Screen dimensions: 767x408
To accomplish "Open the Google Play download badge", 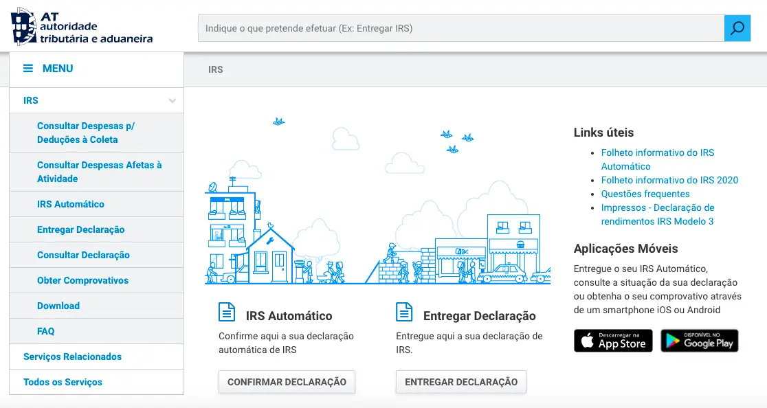I will [x=700, y=341].
